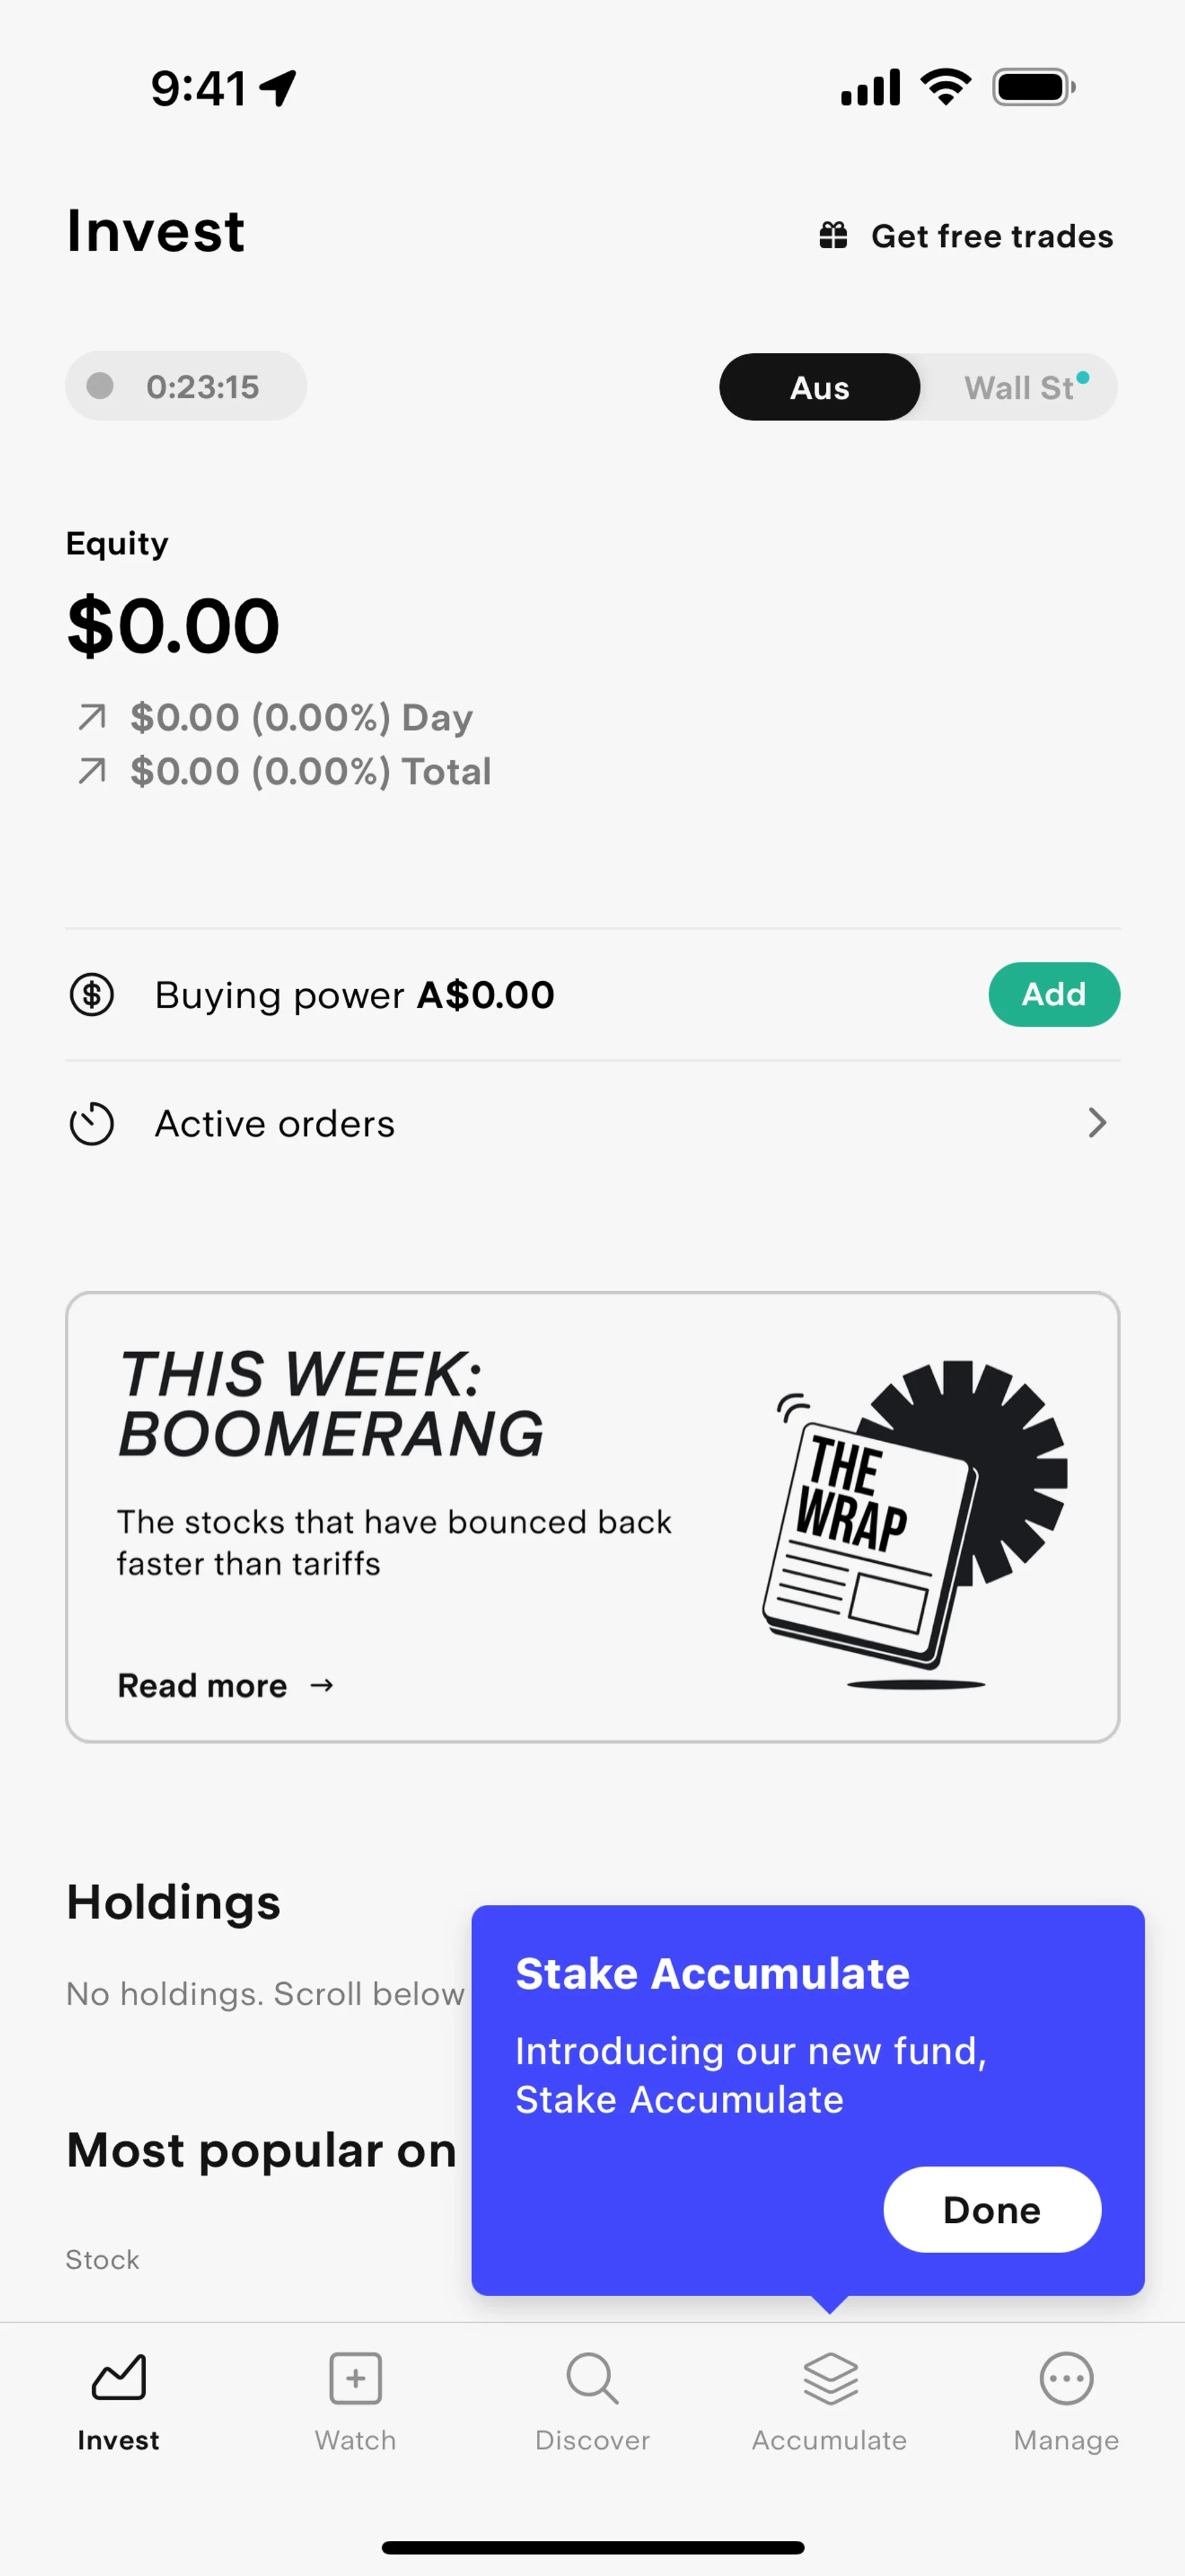Open the Discover search icon
Viewport: 1185px width, 2576px height.
592,2378
